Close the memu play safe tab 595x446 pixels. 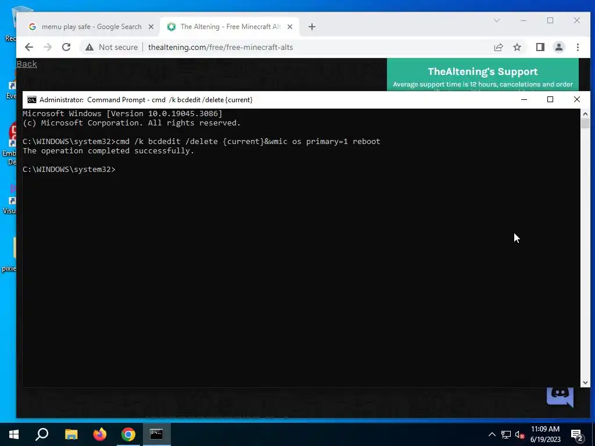(150, 27)
